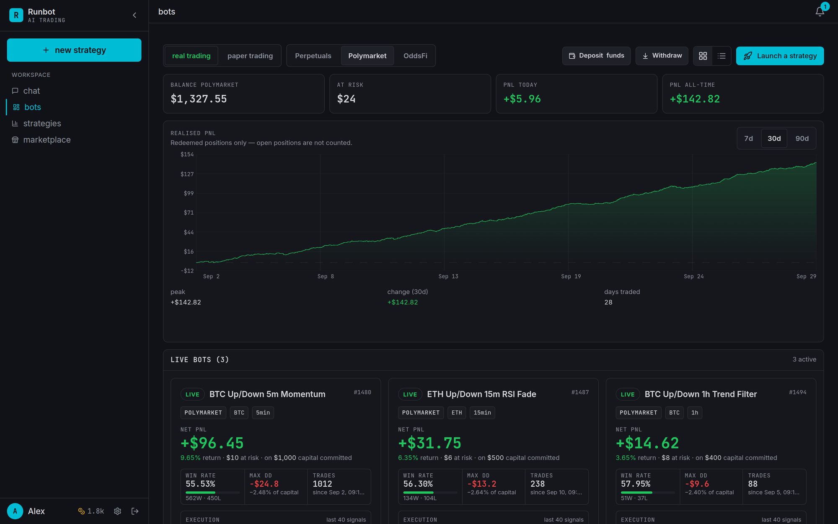
Task: Click the days traded 28 value
Action: (608, 302)
